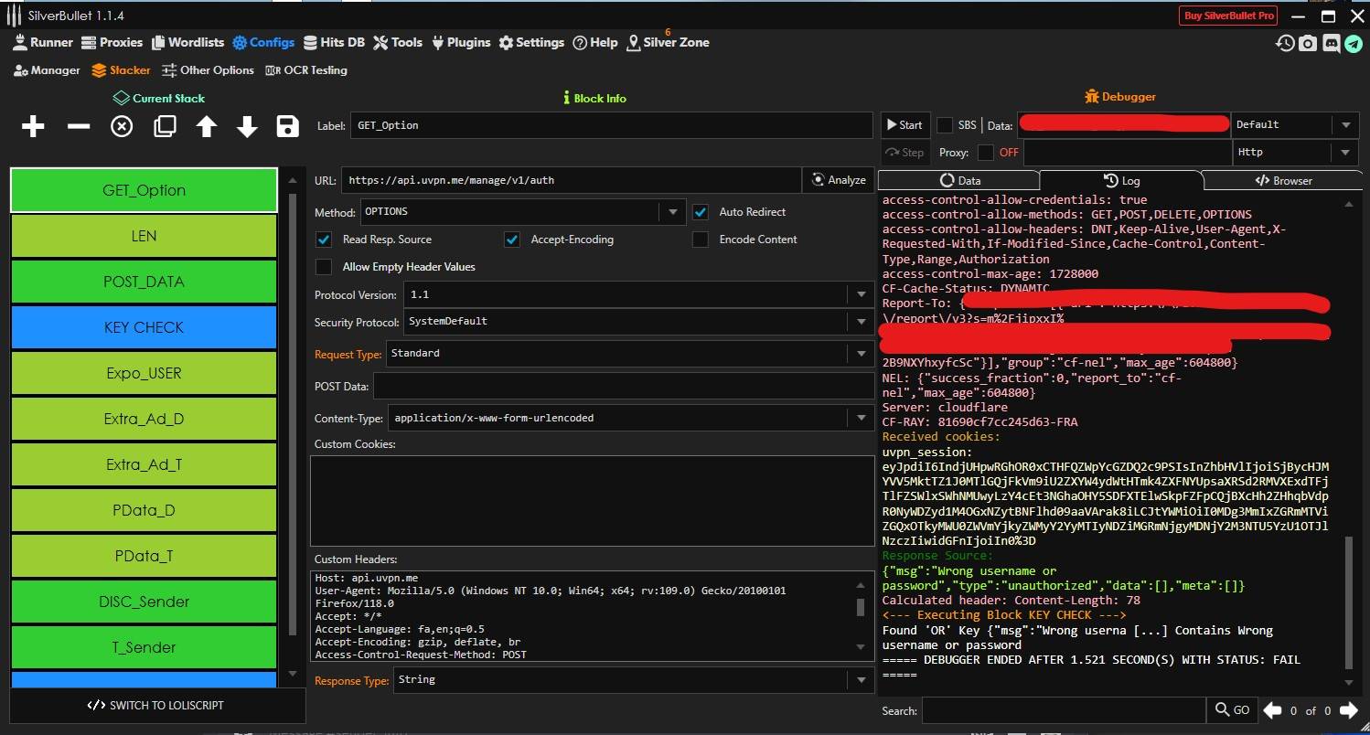This screenshot has width=1370, height=735.
Task: Go to the previous search match arrow
Action: [x=1272, y=710]
